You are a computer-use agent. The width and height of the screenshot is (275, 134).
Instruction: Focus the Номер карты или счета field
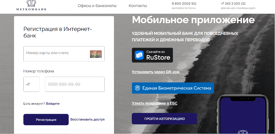point(64,54)
